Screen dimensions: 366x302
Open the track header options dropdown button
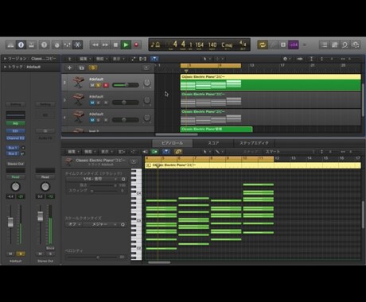click(x=146, y=68)
